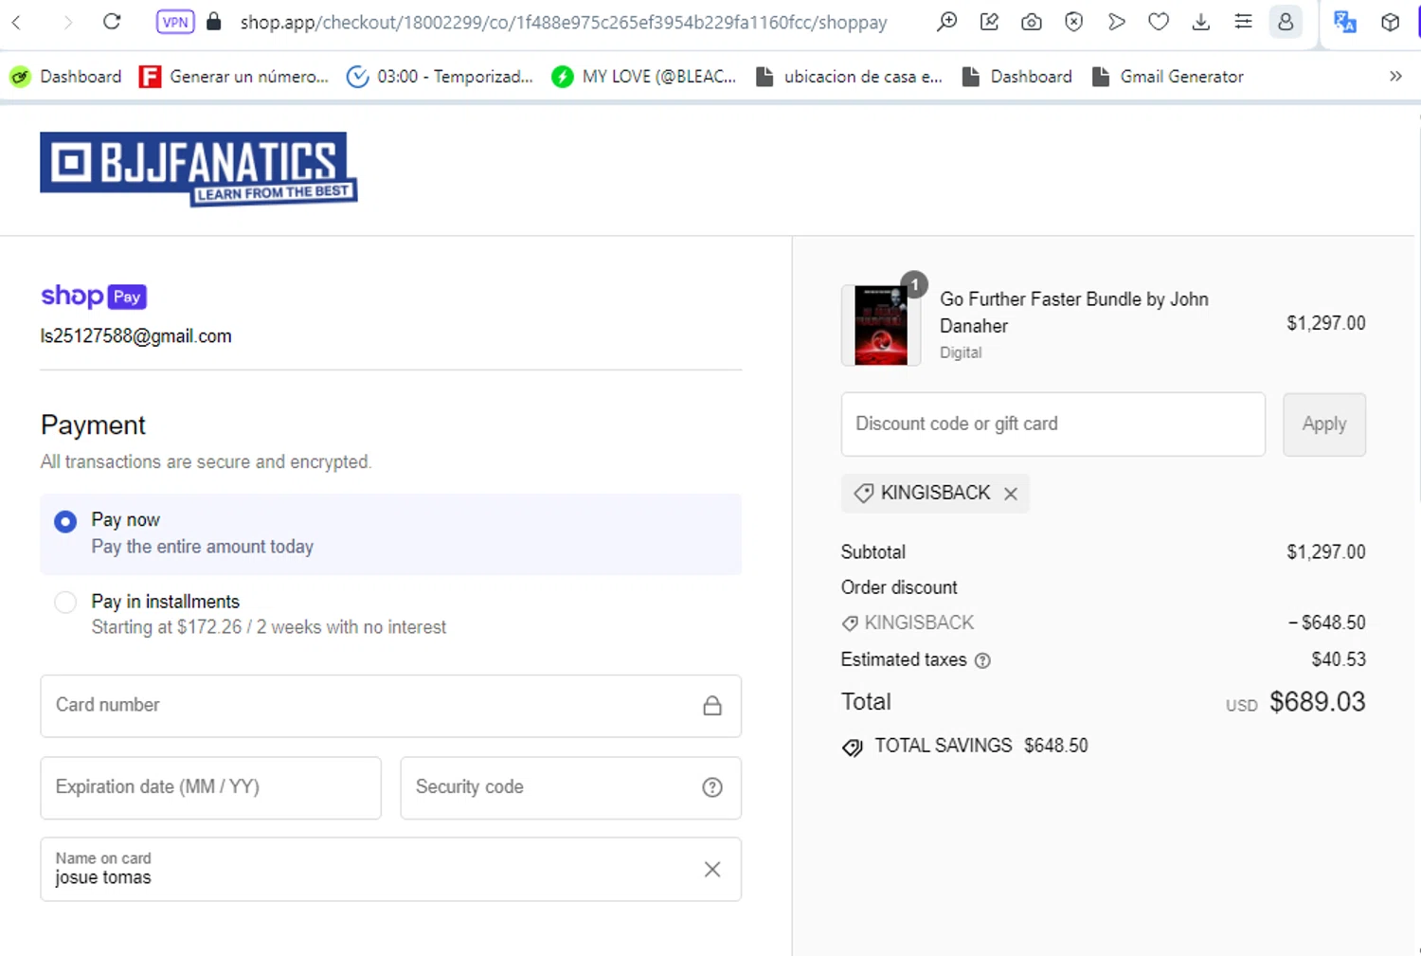The height and width of the screenshot is (956, 1421).
Task: Click the Security code help question icon
Action: click(x=712, y=787)
